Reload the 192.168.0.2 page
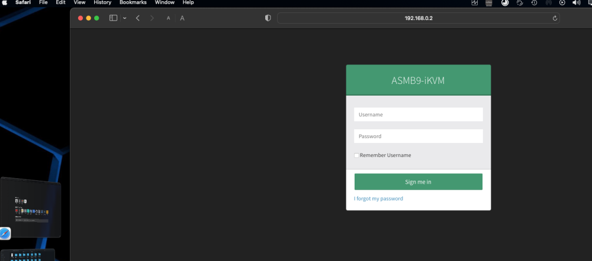592x261 pixels. pos(555,18)
